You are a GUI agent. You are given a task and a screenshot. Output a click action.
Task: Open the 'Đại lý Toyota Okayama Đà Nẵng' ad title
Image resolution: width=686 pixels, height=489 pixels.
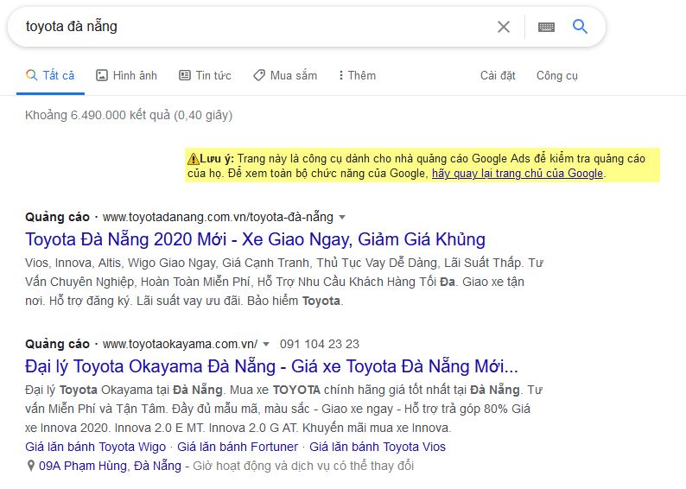[x=271, y=366]
